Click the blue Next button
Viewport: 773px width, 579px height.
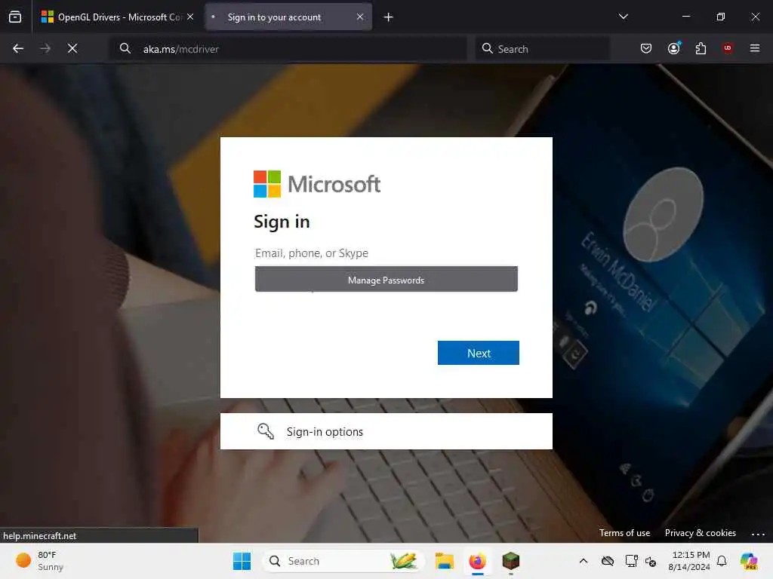[478, 353]
